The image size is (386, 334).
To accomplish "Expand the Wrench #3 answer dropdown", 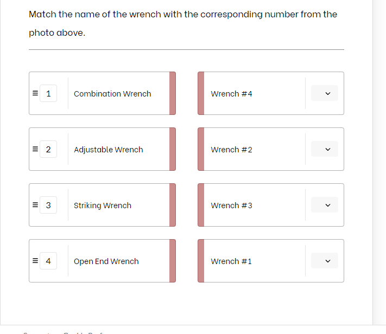I will (x=325, y=205).
